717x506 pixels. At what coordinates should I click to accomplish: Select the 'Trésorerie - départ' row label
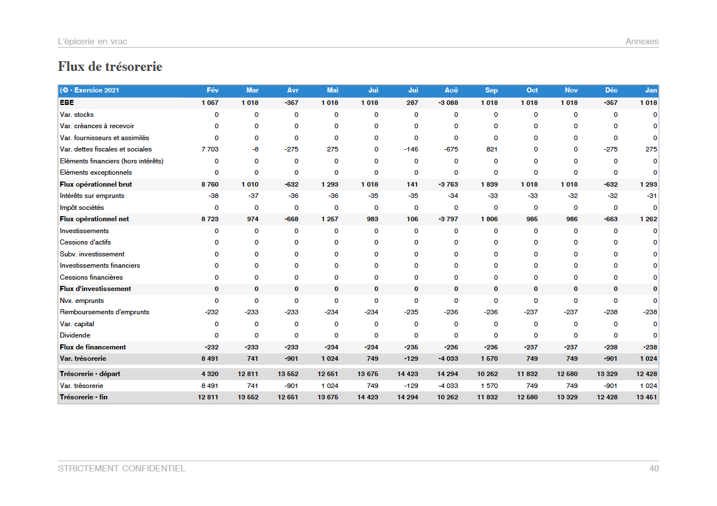pyautogui.click(x=90, y=374)
